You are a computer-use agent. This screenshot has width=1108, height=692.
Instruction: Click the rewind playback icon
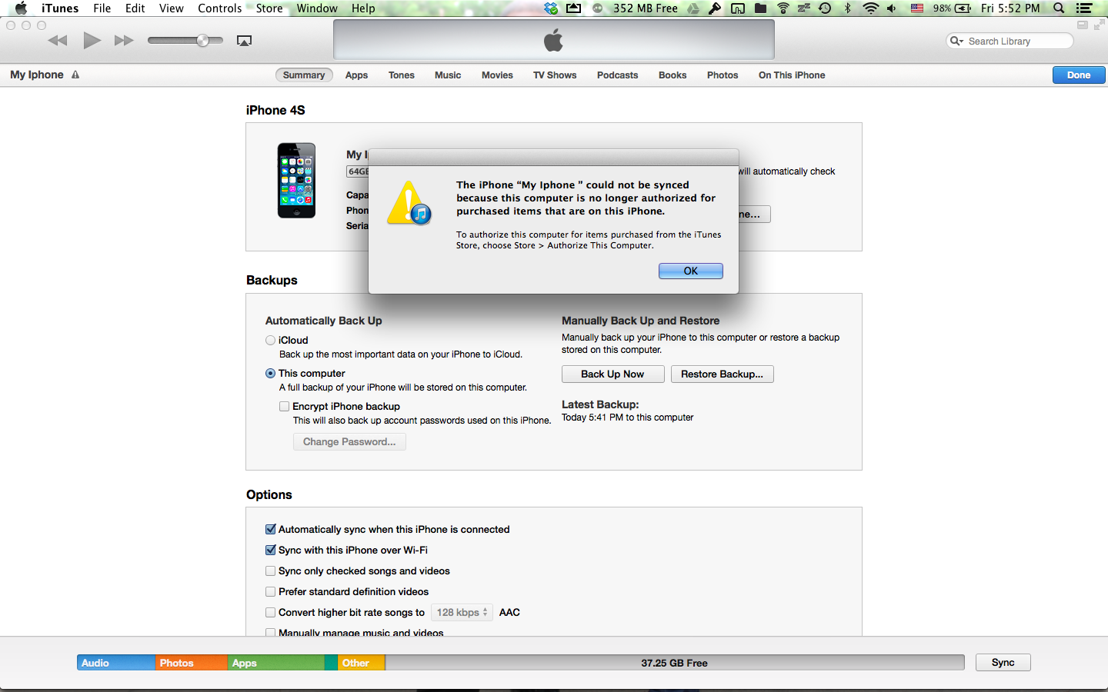click(x=57, y=40)
